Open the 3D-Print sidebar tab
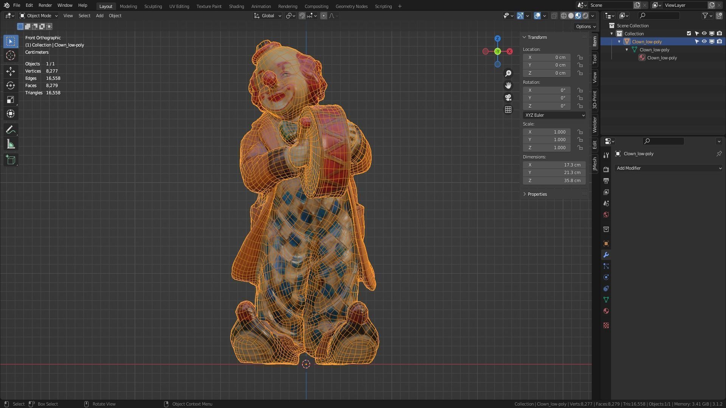This screenshot has width=726, height=408. 595,100
